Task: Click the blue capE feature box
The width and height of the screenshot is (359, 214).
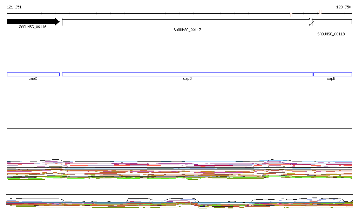Action: (x=333, y=74)
